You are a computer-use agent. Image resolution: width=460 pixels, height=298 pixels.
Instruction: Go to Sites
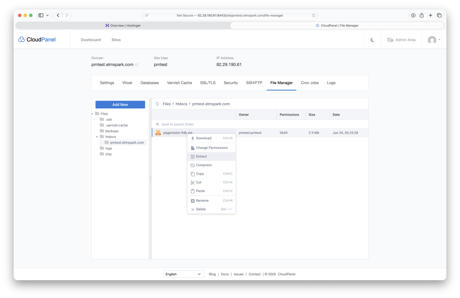116,40
